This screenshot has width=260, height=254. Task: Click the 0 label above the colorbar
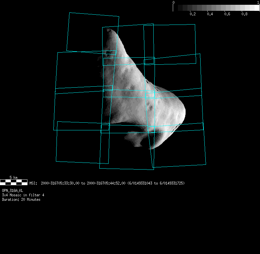pyautogui.click(x=173, y=3)
